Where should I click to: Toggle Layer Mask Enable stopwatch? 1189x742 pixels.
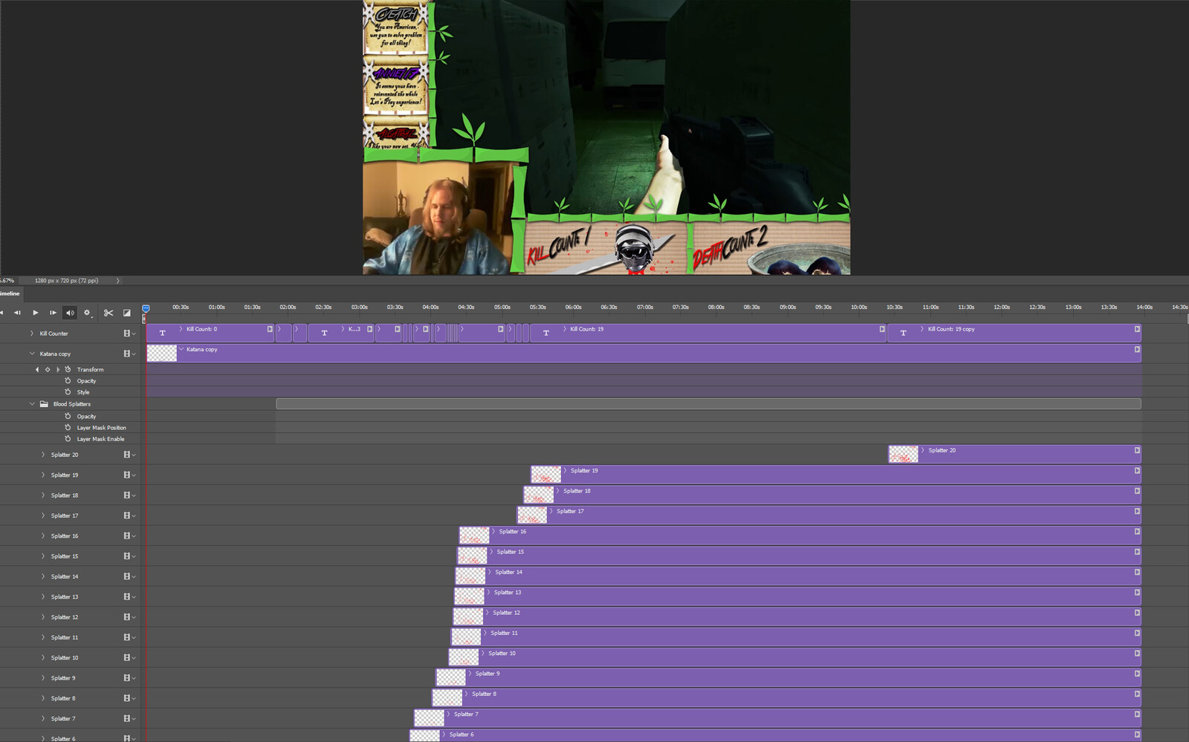click(68, 438)
